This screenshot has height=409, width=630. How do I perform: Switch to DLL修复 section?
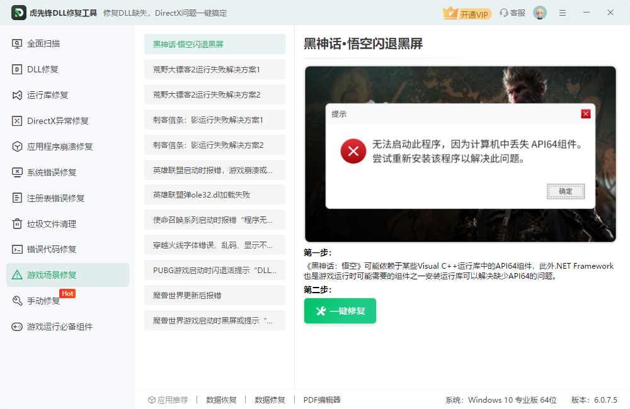[x=67, y=69]
